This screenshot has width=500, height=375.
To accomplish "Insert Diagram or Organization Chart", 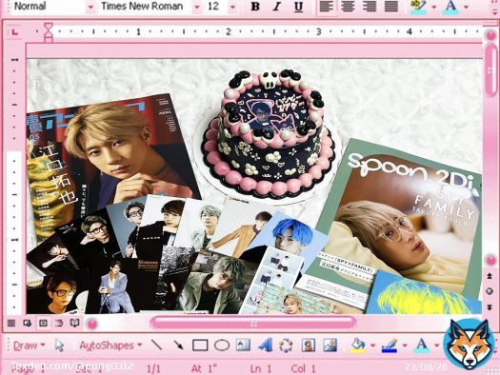I will [x=286, y=345].
